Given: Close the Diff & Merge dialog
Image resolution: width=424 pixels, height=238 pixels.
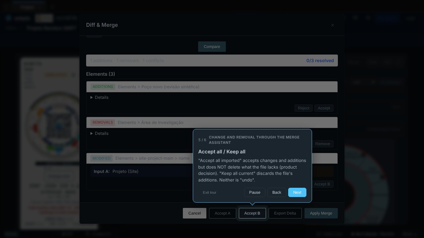Looking at the screenshot, I should point(333,25).
